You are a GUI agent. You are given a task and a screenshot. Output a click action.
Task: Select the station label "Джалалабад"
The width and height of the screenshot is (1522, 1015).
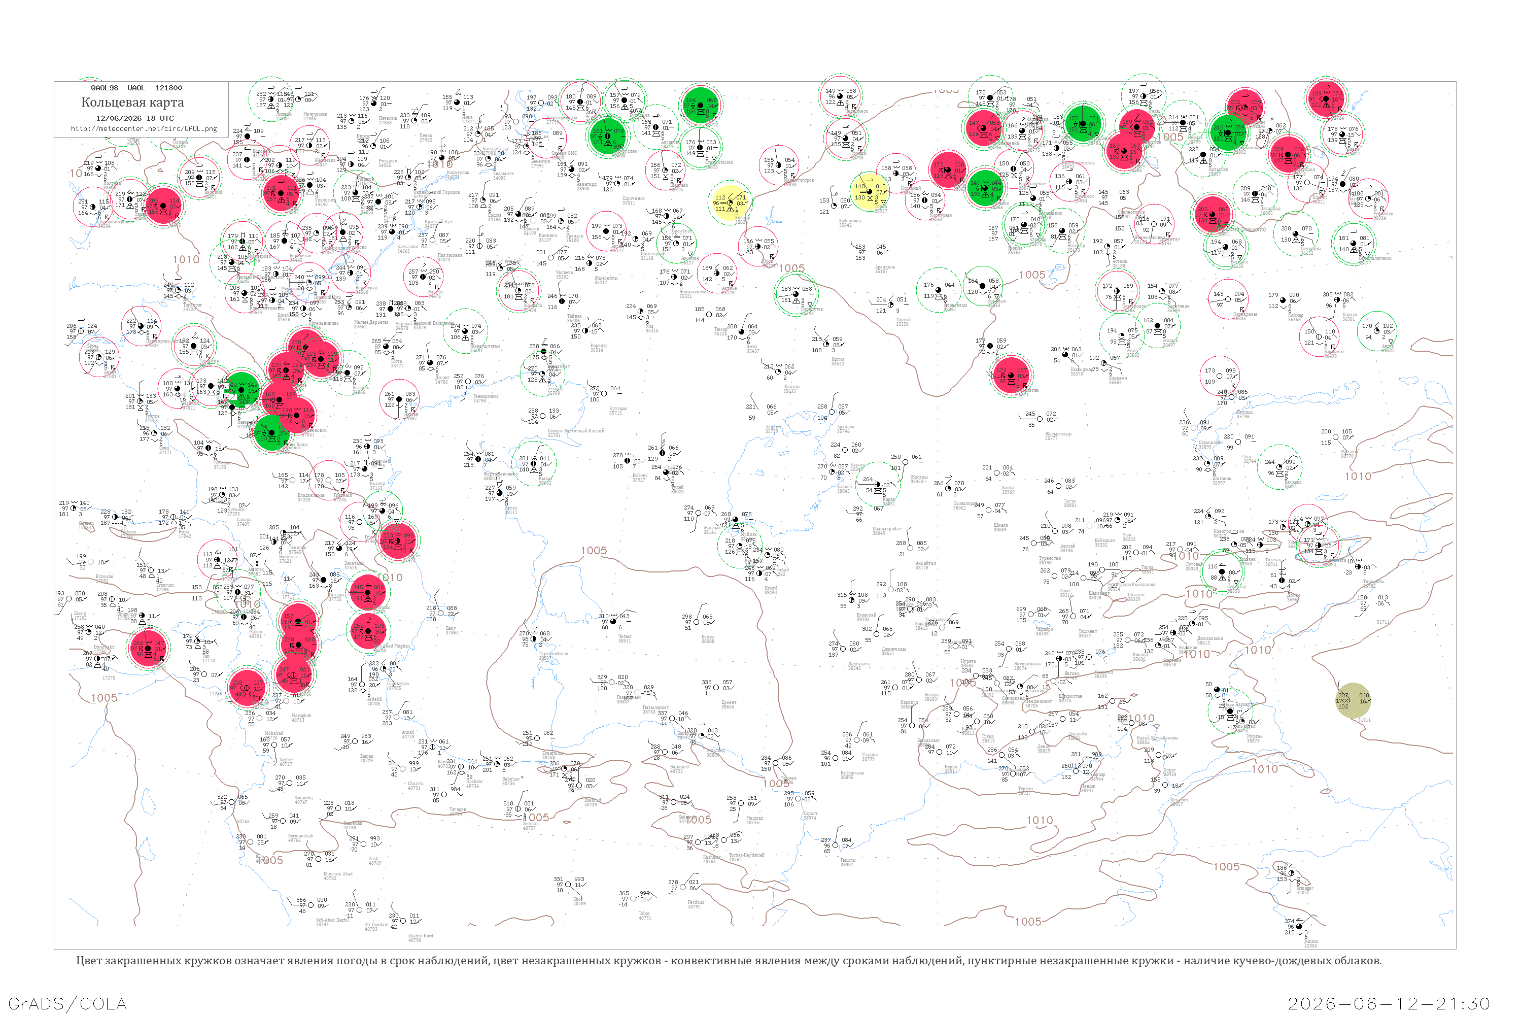click(x=1210, y=638)
